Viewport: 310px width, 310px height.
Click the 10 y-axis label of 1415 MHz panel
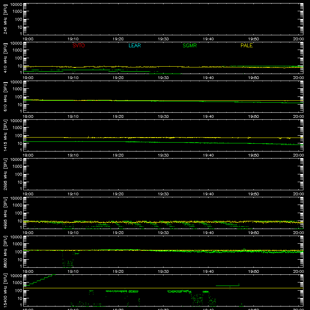[x=20, y=143]
